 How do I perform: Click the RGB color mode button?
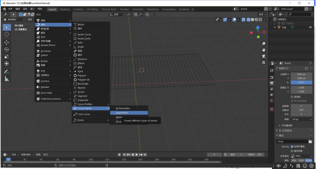(x=301, y=160)
